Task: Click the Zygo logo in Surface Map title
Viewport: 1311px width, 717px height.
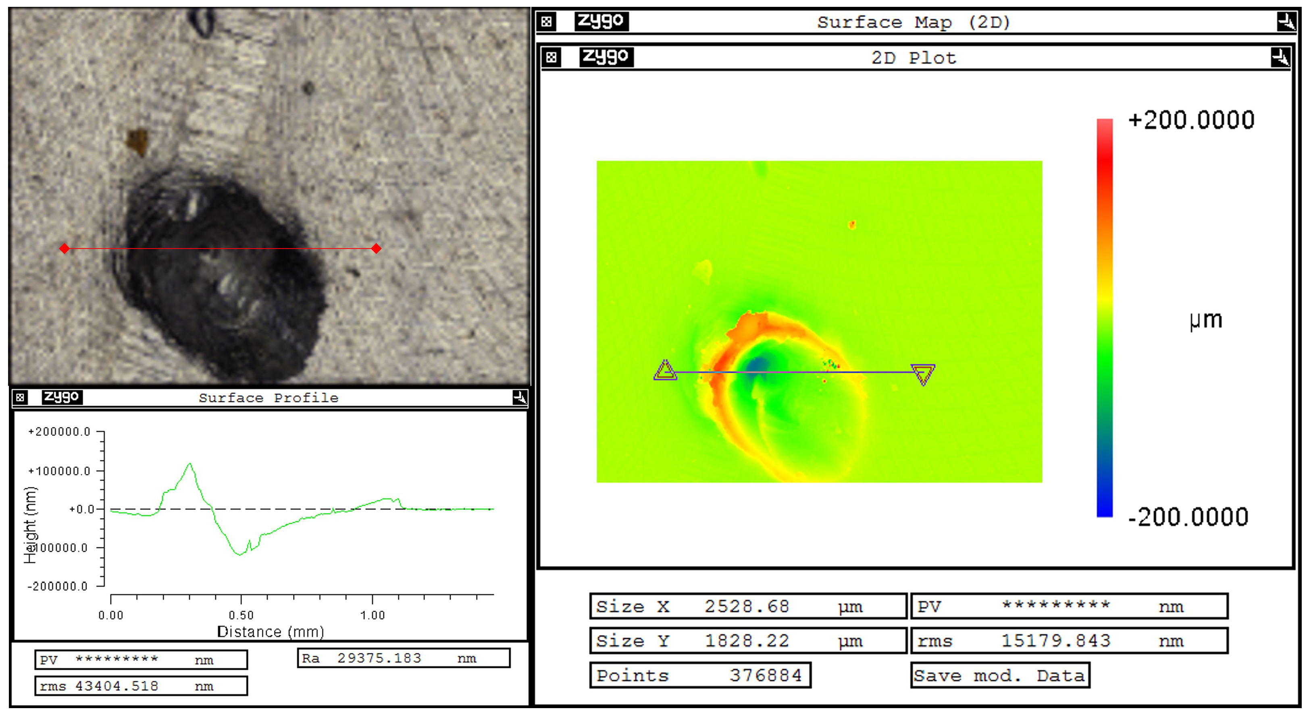Action: click(x=601, y=21)
